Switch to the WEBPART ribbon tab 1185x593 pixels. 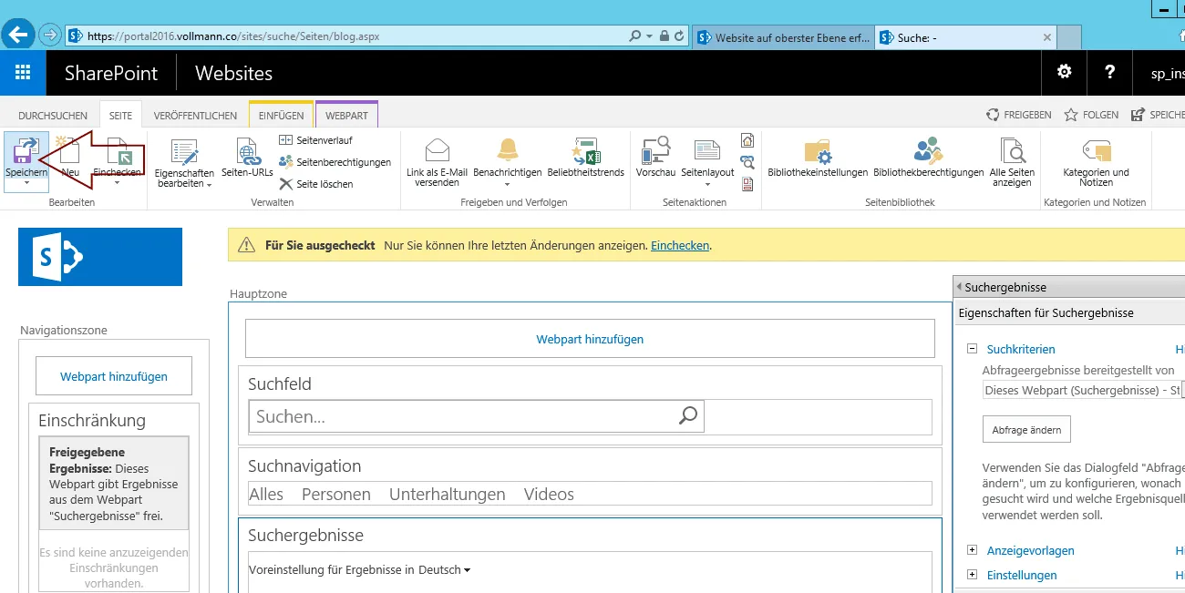(x=346, y=116)
